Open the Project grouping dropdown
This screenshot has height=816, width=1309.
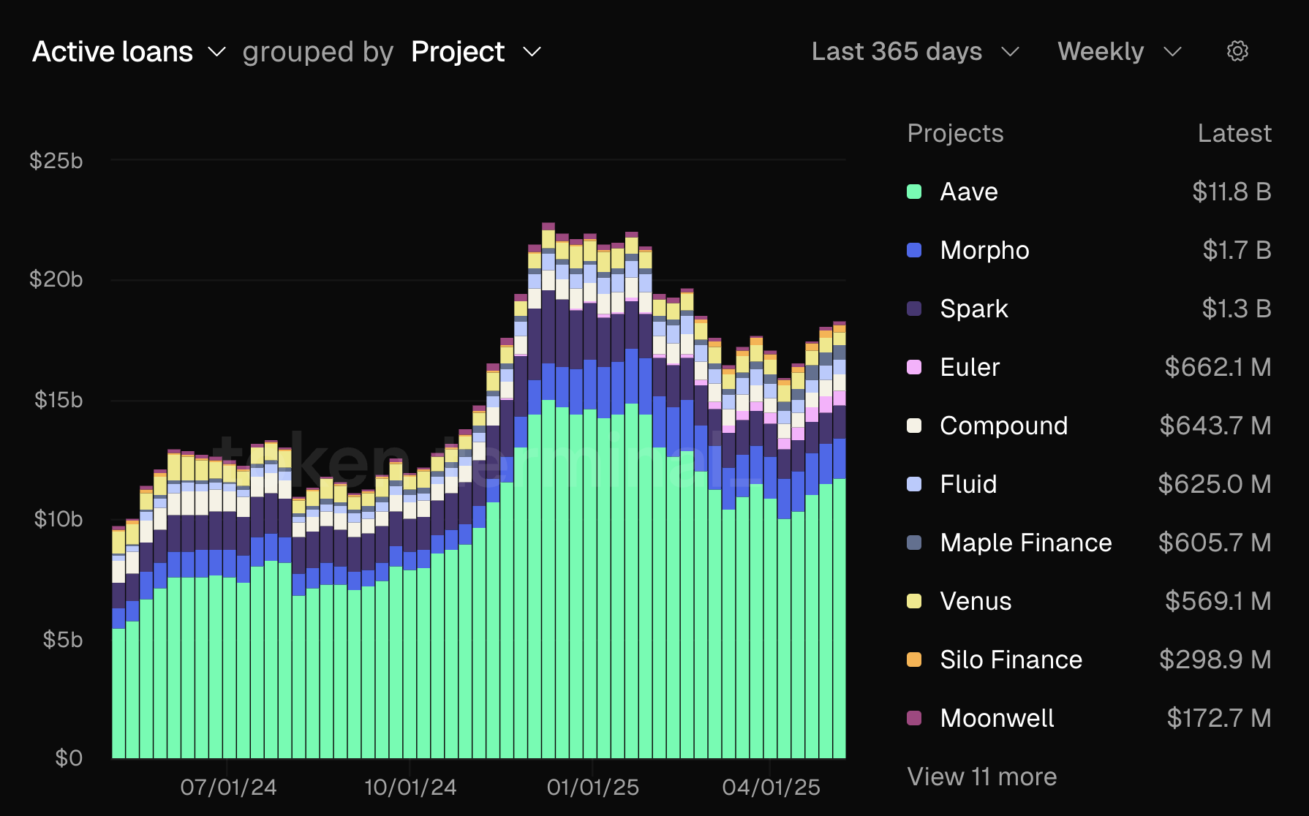point(476,52)
